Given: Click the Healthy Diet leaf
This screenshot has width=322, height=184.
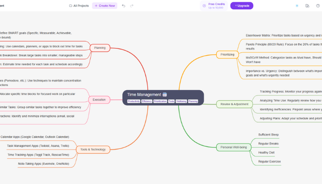Looking at the screenshot, I should (x=266, y=153).
